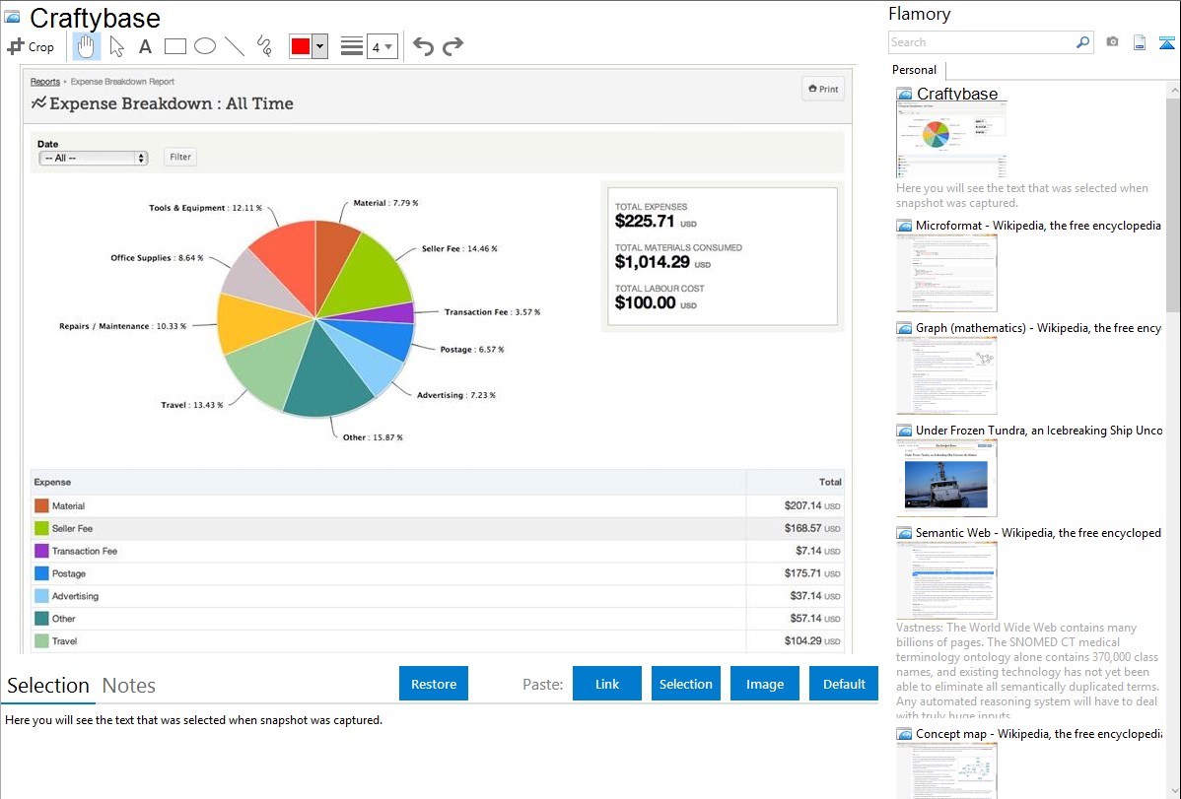Click the red color swatch

click(x=301, y=46)
